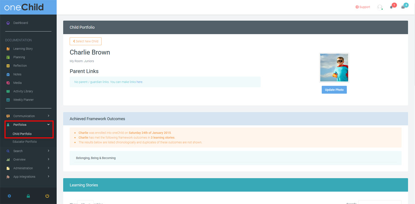Screen dimensions: 415x204
Task: Click Select New Child button
Action: tap(85, 41)
